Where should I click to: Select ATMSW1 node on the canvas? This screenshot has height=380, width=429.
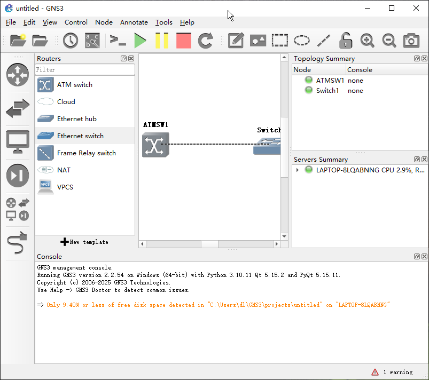[x=155, y=145]
